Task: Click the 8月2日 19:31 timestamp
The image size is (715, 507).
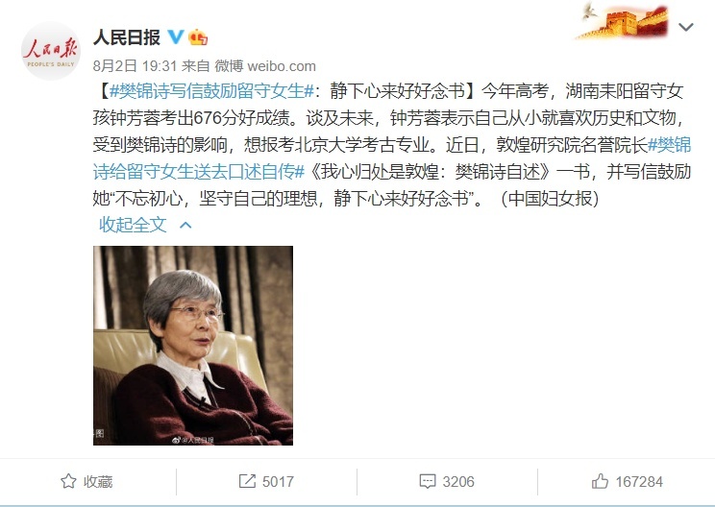Action: point(135,66)
